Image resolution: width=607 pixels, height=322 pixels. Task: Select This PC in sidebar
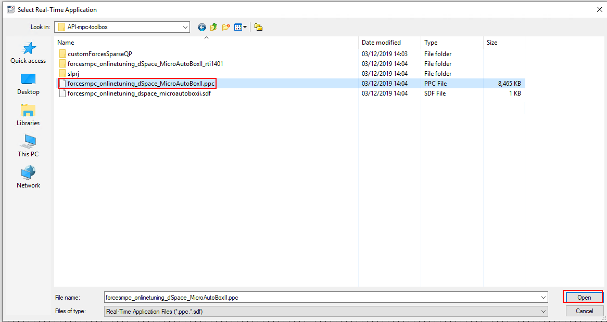point(28,146)
